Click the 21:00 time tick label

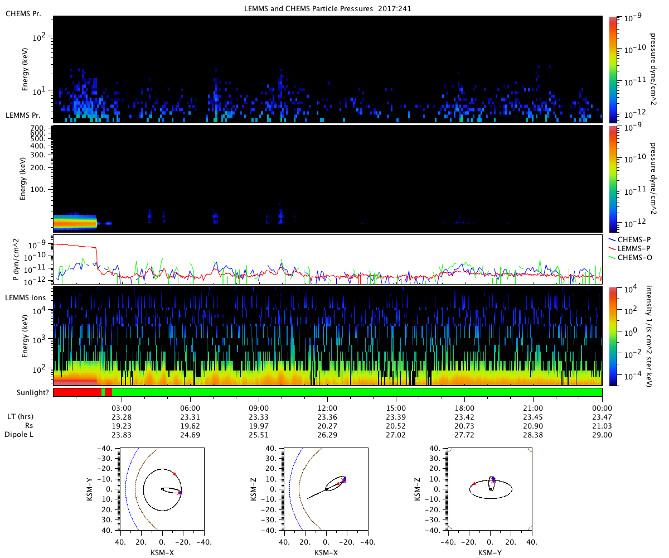click(533, 408)
